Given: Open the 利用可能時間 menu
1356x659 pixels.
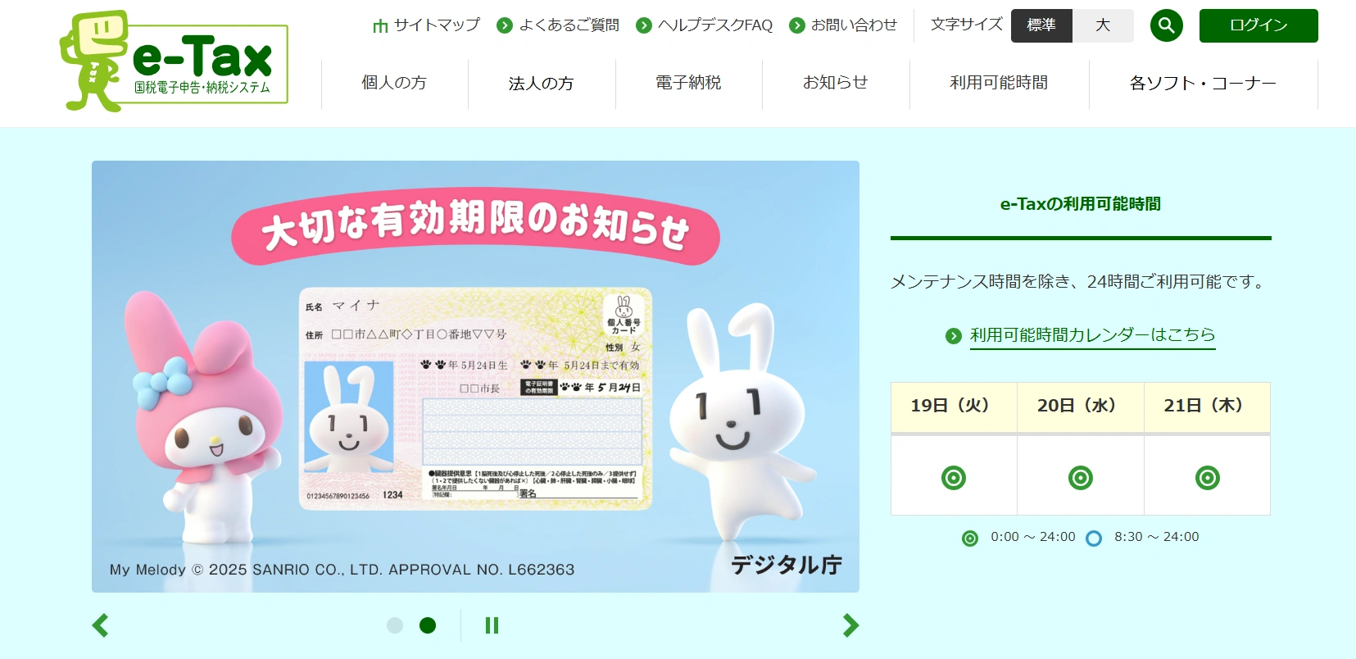Looking at the screenshot, I should click(999, 83).
